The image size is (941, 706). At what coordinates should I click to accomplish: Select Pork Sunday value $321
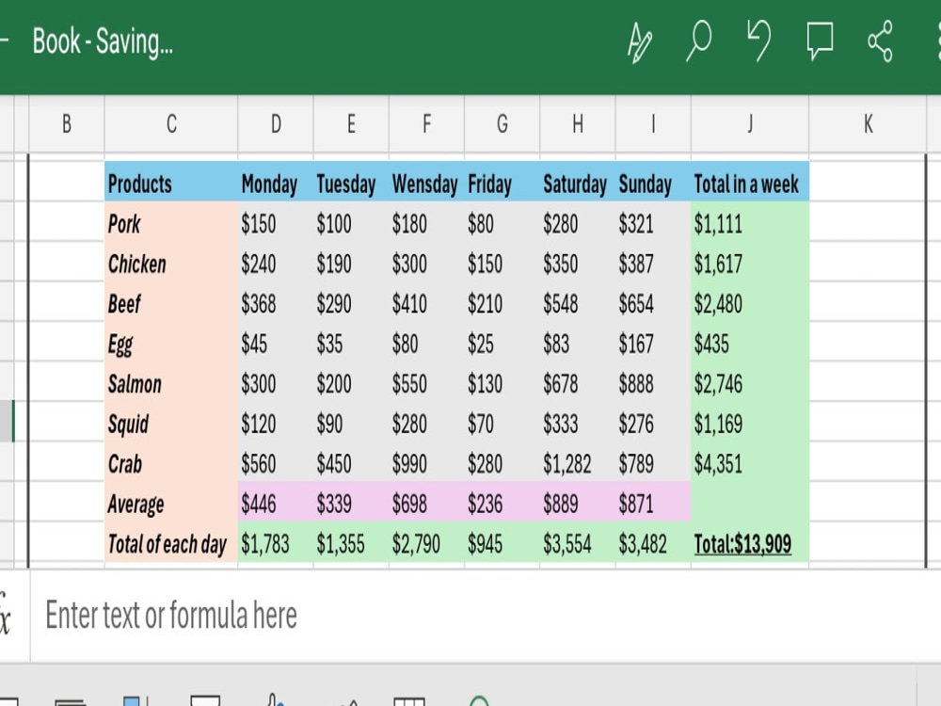pyautogui.click(x=653, y=223)
